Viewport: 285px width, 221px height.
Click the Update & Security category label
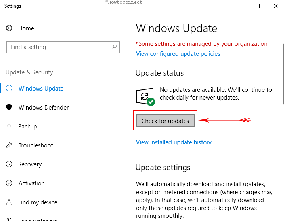[29, 72]
